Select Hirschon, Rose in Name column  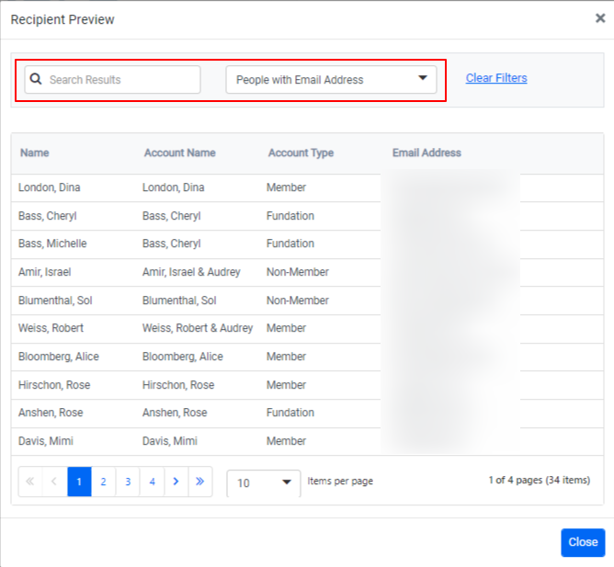tap(54, 385)
